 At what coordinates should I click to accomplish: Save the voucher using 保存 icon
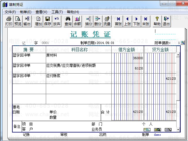point(48,21)
